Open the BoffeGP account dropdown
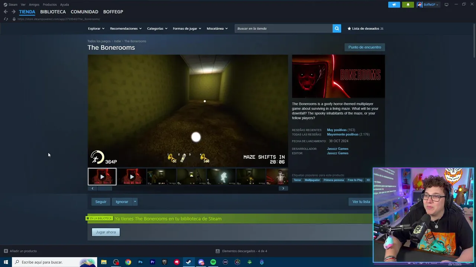476x267 pixels. click(431, 4)
